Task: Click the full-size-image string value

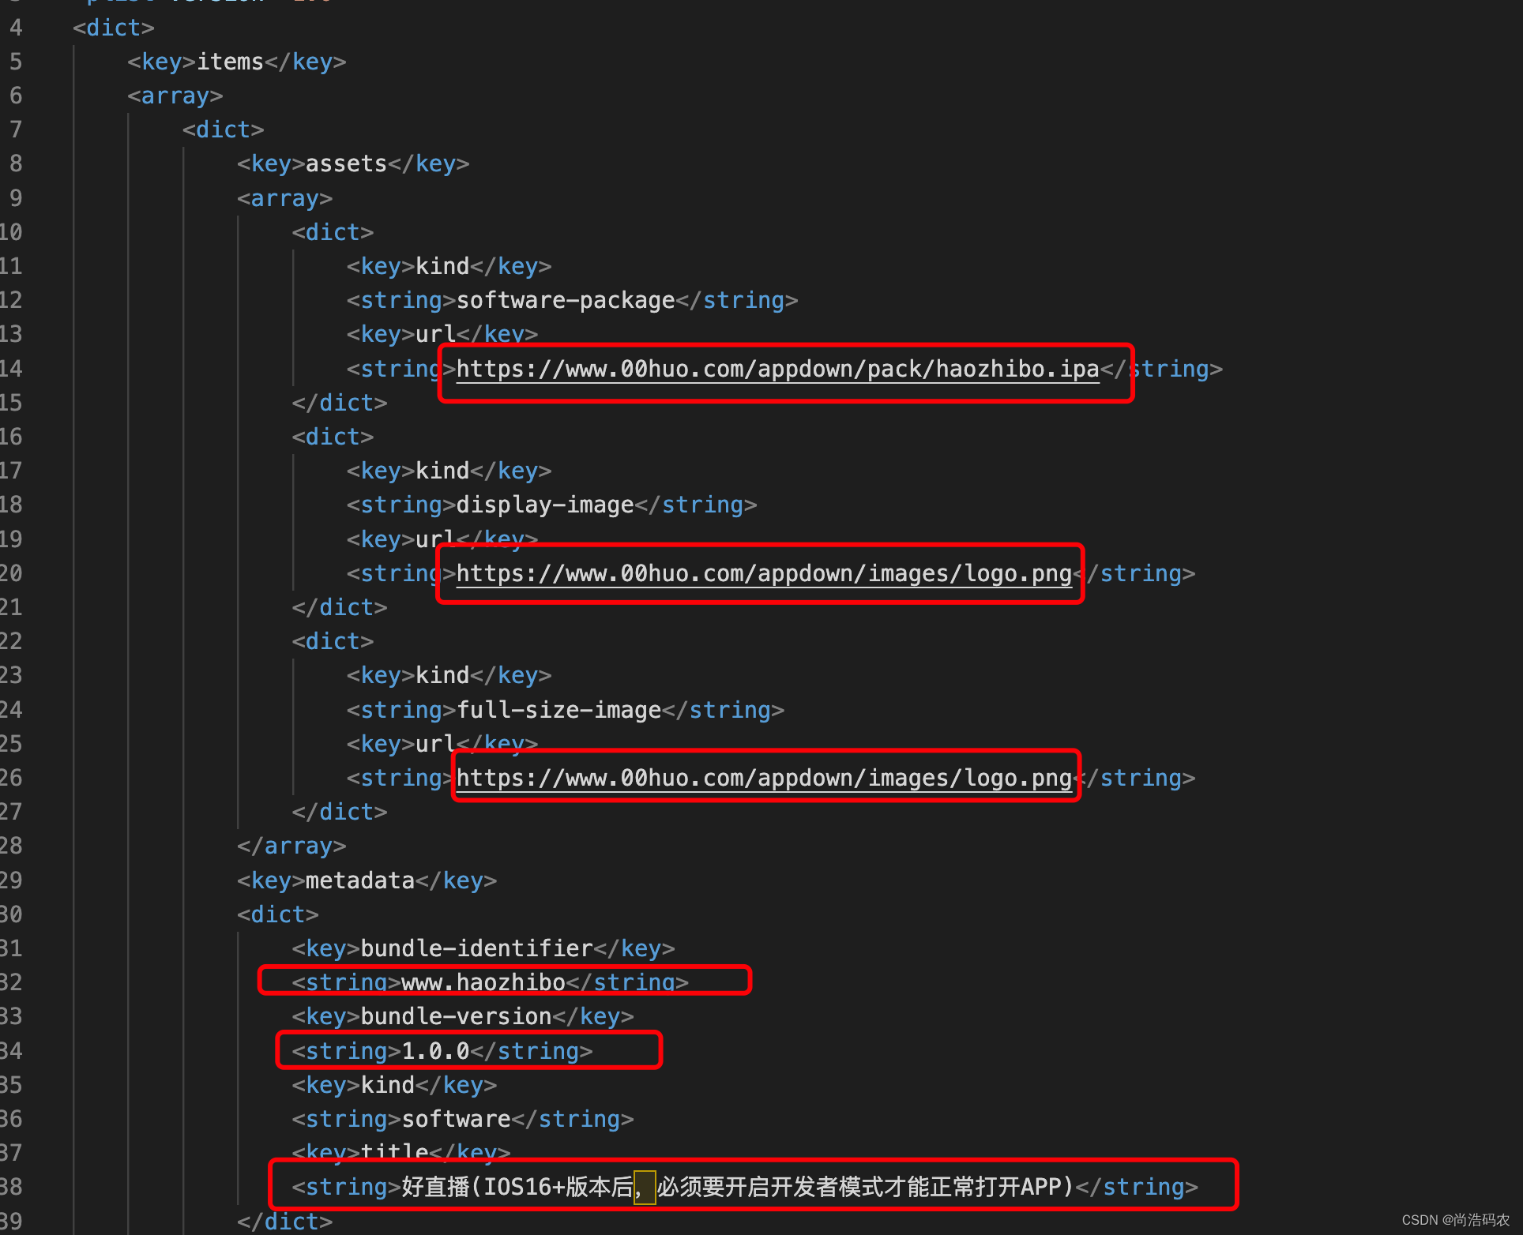Action: [x=558, y=710]
